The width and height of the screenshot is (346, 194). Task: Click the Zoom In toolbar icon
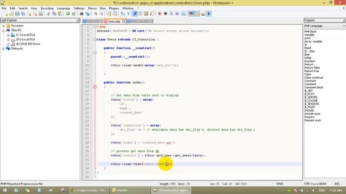click(95, 14)
